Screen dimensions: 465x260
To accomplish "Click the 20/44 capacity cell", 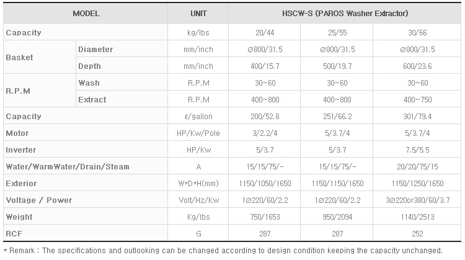I will (265, 33).
